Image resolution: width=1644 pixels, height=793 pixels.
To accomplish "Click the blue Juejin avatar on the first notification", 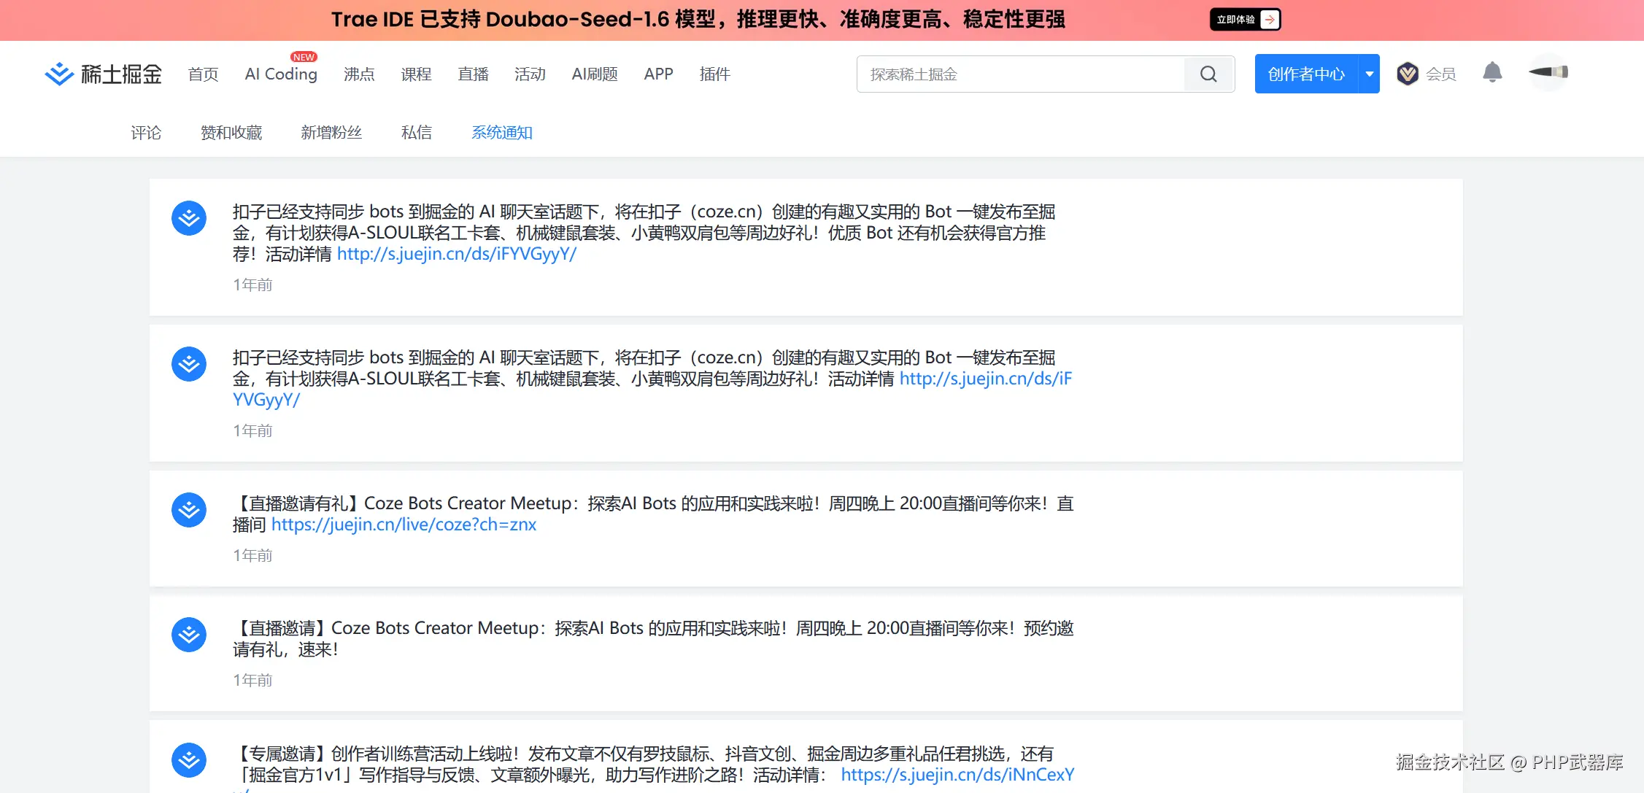I will (x=189, y=217).
